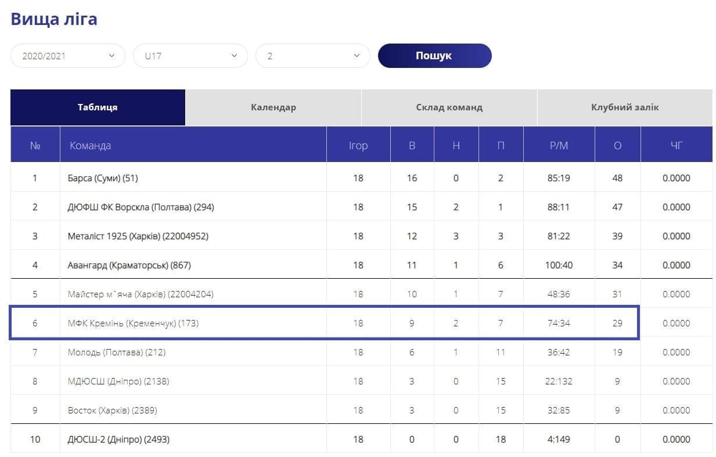Click the Команда column header

(x=90, y=146)
